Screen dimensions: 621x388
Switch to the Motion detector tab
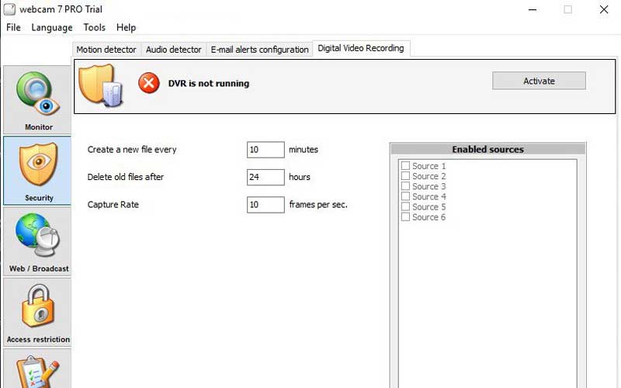106,50
